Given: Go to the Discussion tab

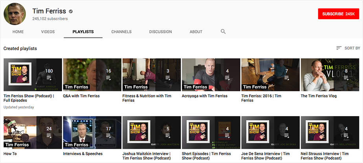Looking at the screenshot, I should 160,32.
